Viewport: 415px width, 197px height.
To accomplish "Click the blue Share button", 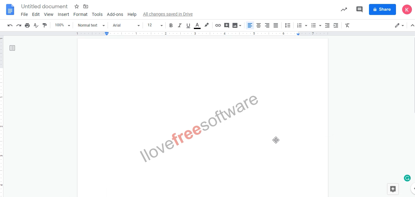I will pos(382,9).
